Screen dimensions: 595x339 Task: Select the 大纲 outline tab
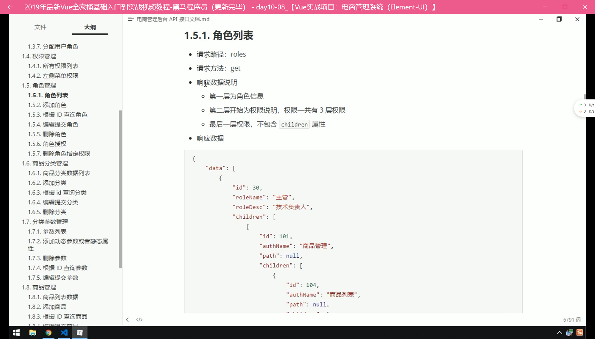tap(90, 27)
